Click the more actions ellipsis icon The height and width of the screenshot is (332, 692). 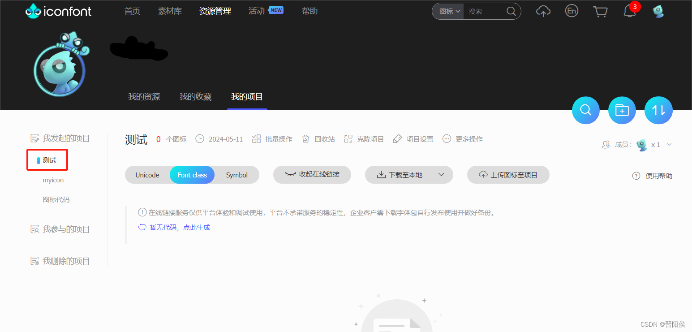tap(447, 139)
